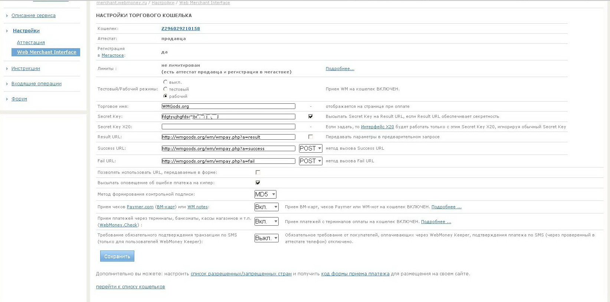Viewport: 610px width, 302px height.
Task: Open merchant.webmoney.ru breadcrumb link
Action: point(122,3)
